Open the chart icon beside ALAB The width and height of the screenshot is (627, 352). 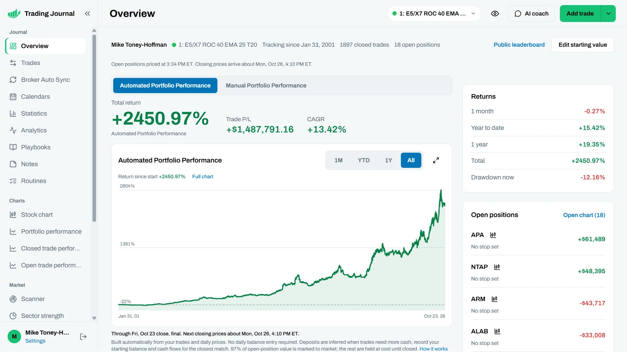click(497, 331)
